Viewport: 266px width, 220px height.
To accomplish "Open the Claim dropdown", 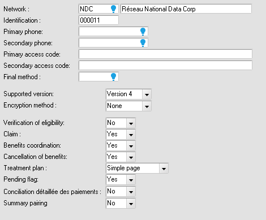I will coord(131,135).
